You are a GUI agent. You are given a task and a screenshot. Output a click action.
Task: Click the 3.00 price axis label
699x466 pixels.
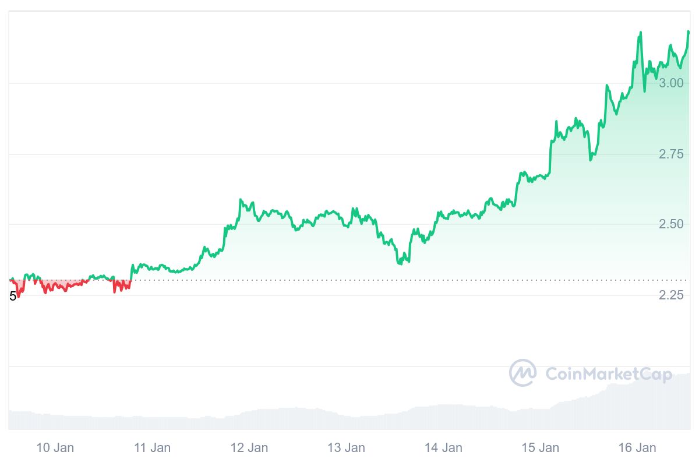click(671, 83)
